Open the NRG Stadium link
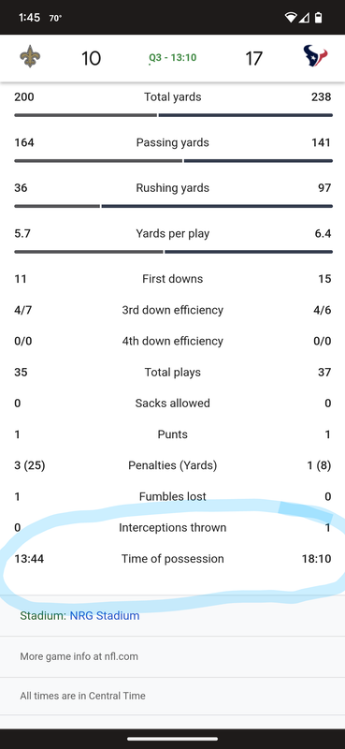Screen dimensions: 345x749 [105, 615]
